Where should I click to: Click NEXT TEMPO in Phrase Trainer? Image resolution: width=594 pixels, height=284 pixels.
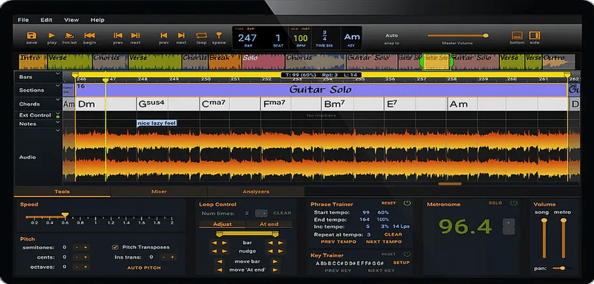point(384,242)
